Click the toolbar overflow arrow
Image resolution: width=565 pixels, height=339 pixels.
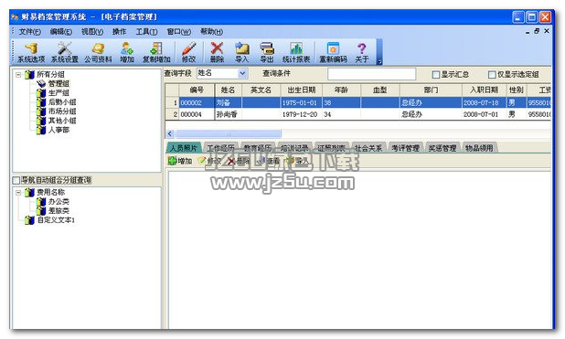pyautogui.click(x=379, y=62)
